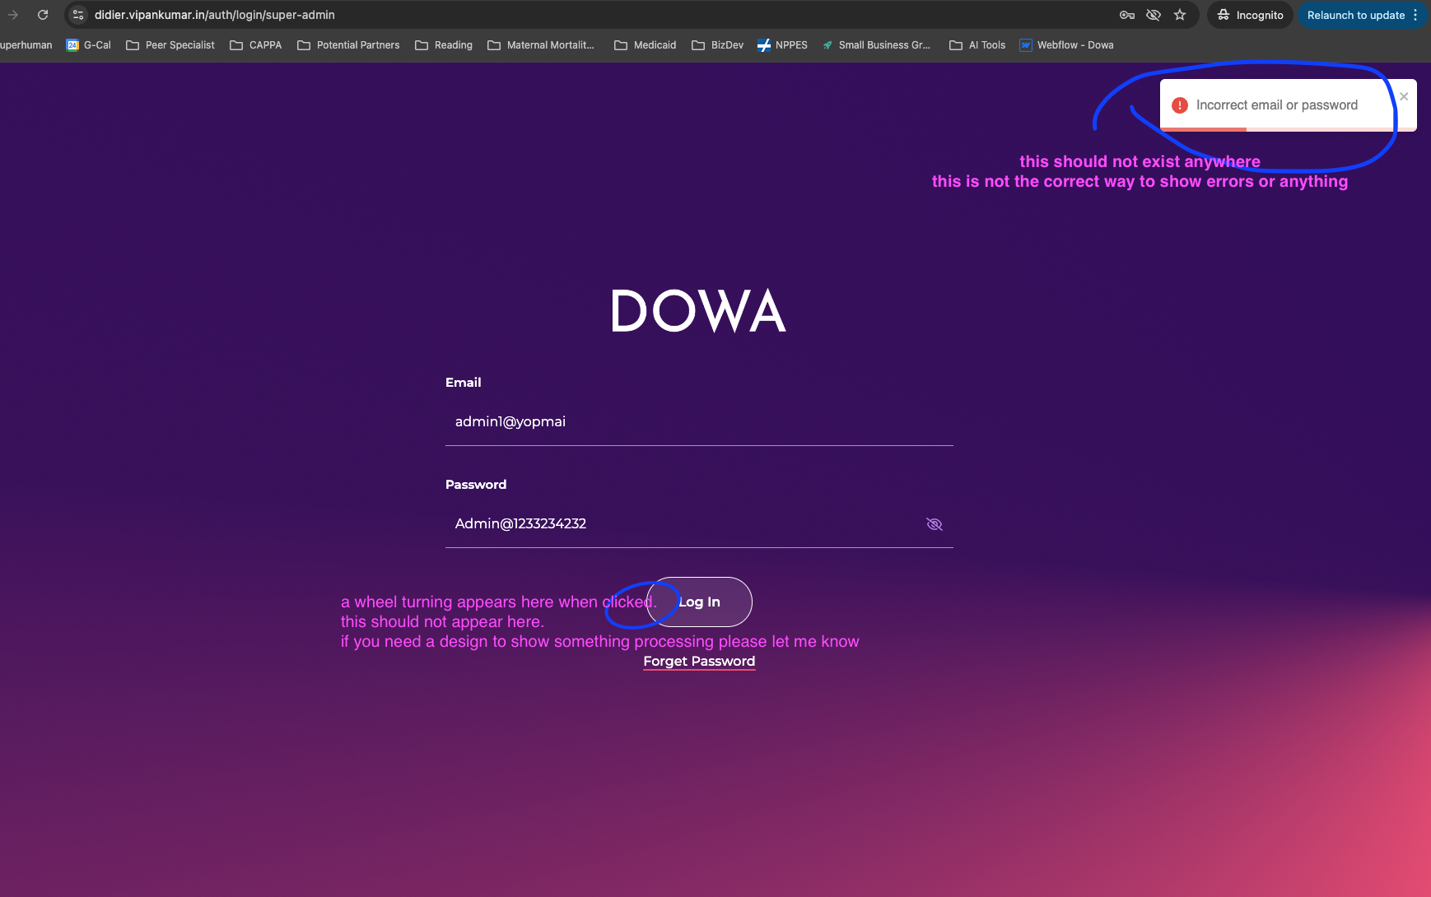Image resolution: width=1431 pixels, height=897 pixels.
Task: Open the Forget Password link
Action: (x=699, y=661)
